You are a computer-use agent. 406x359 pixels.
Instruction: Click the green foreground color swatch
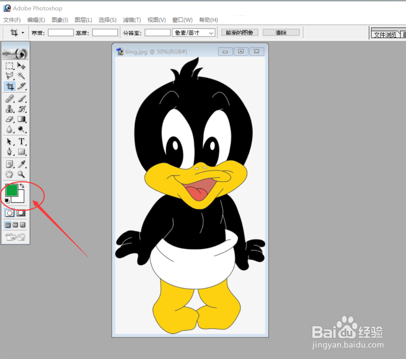click(11, 190)
